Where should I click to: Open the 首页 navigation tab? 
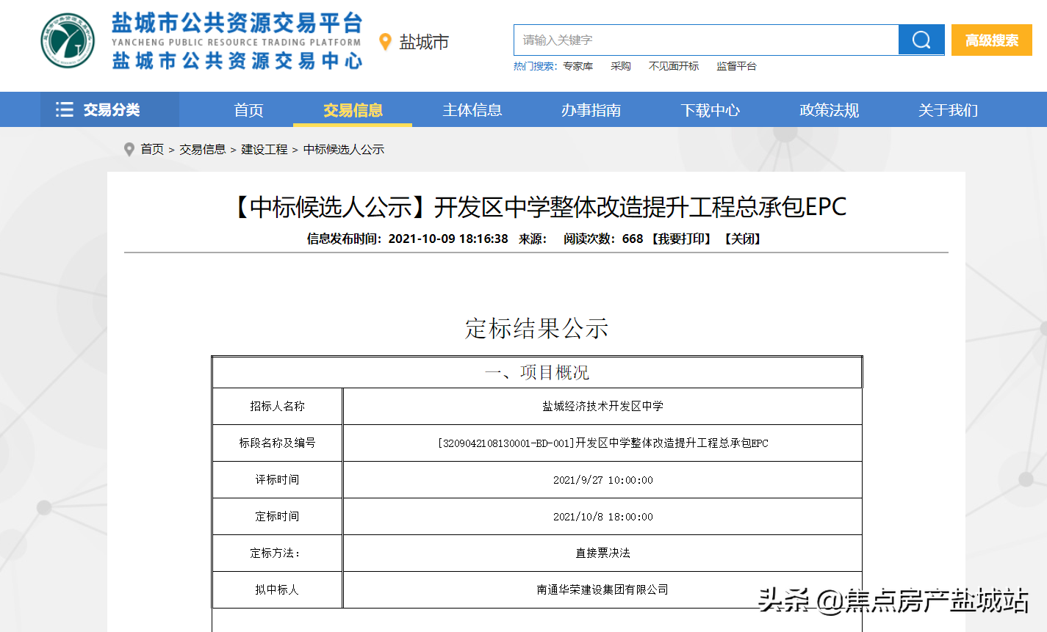click(248, 110)
